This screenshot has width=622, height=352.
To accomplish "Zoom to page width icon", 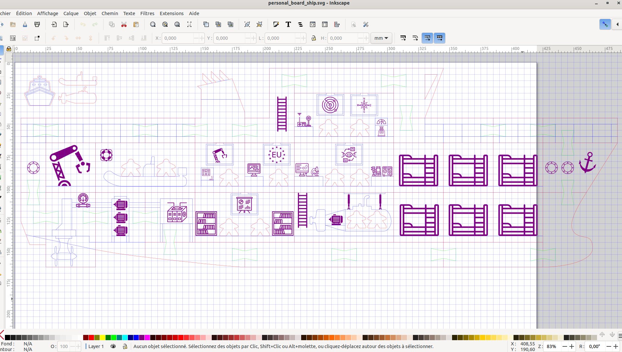I will point(189,24).
